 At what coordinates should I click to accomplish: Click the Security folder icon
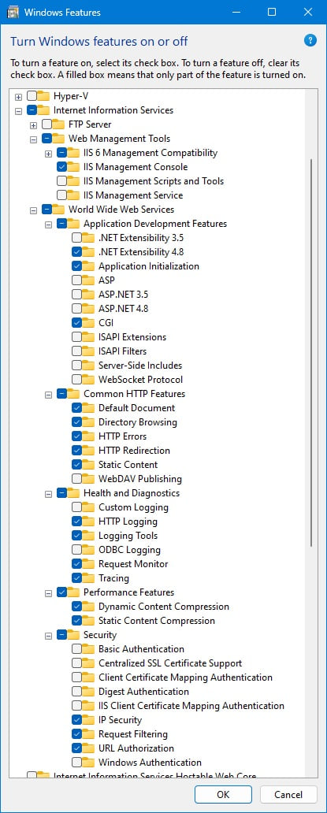73,635
